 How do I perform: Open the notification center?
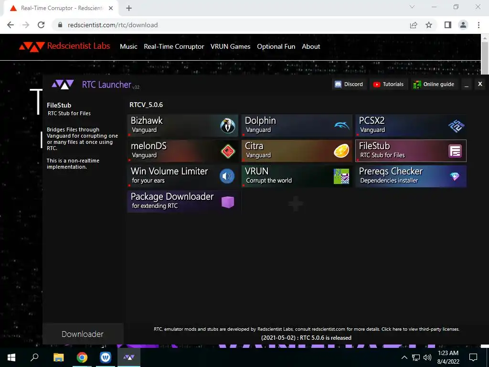tap(473, 357)
